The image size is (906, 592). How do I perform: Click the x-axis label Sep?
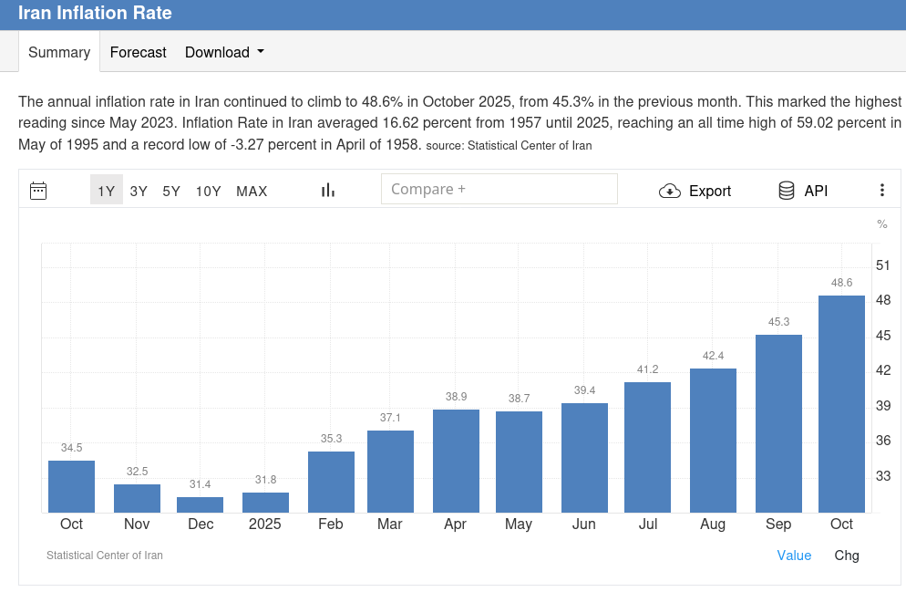778,524
